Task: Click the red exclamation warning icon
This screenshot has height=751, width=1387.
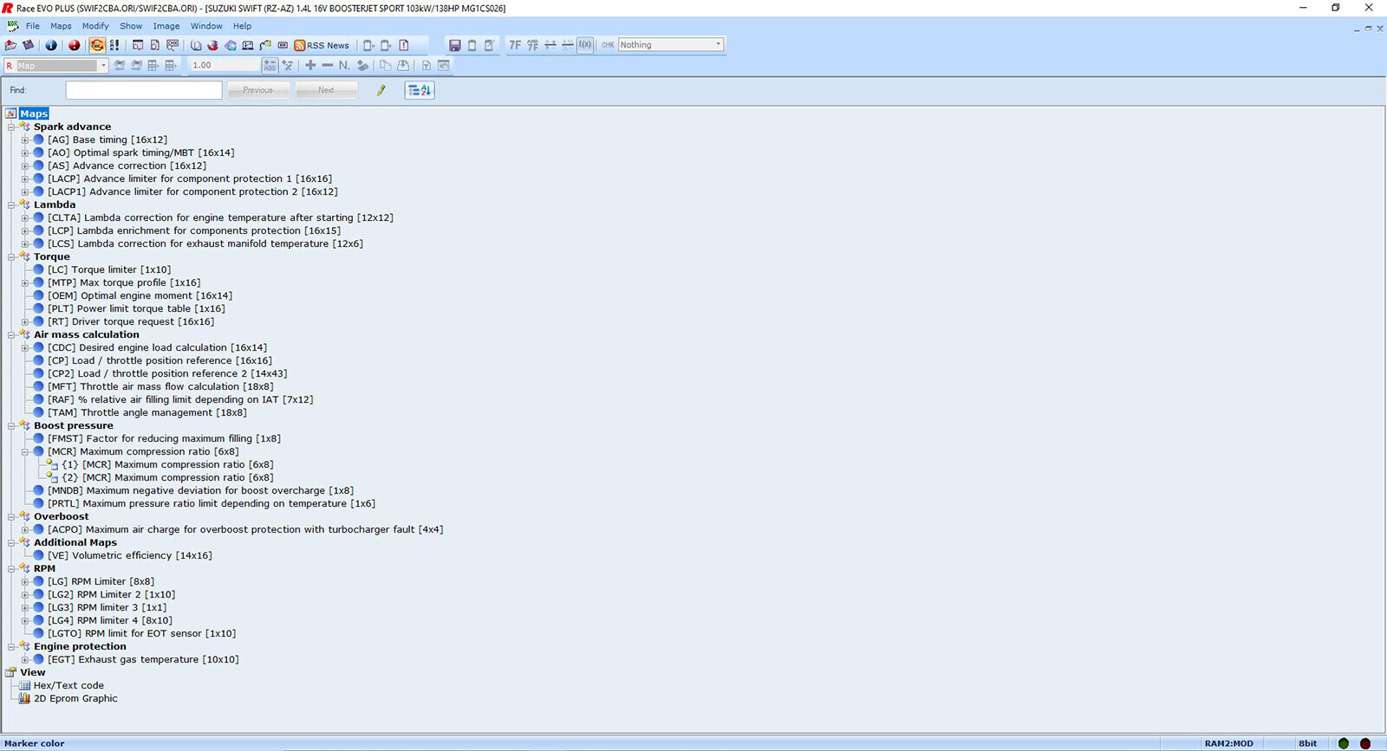Action: 74,45
